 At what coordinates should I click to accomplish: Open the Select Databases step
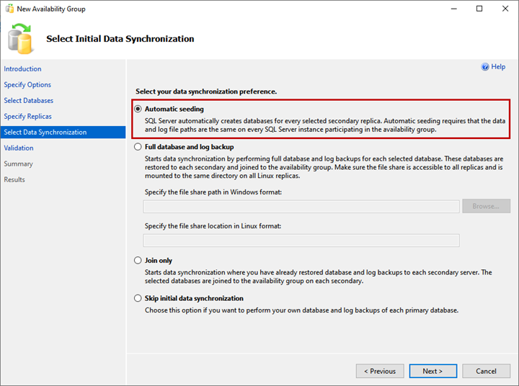pyautogui.click(x=28, y=101)
